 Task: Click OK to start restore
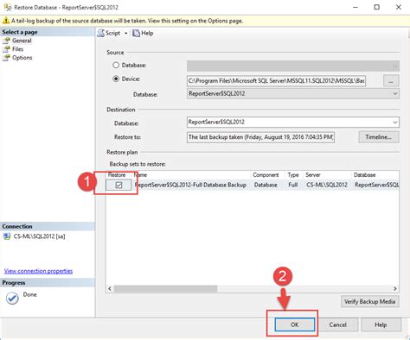pyautogui.click(x=295, y=324)
